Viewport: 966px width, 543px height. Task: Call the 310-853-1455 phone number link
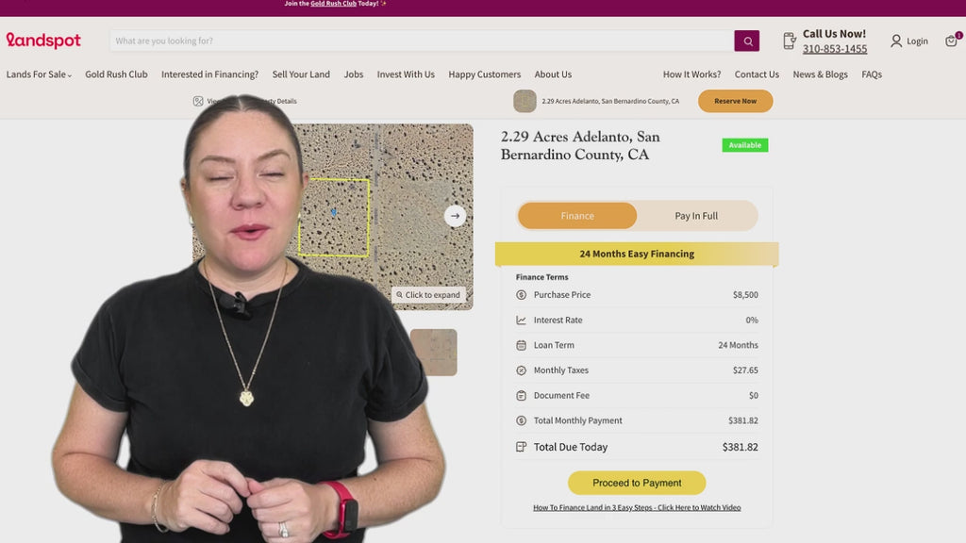click(835, 49)
